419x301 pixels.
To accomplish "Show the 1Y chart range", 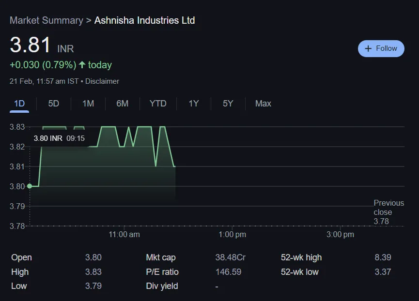I will tap(194, 104).
